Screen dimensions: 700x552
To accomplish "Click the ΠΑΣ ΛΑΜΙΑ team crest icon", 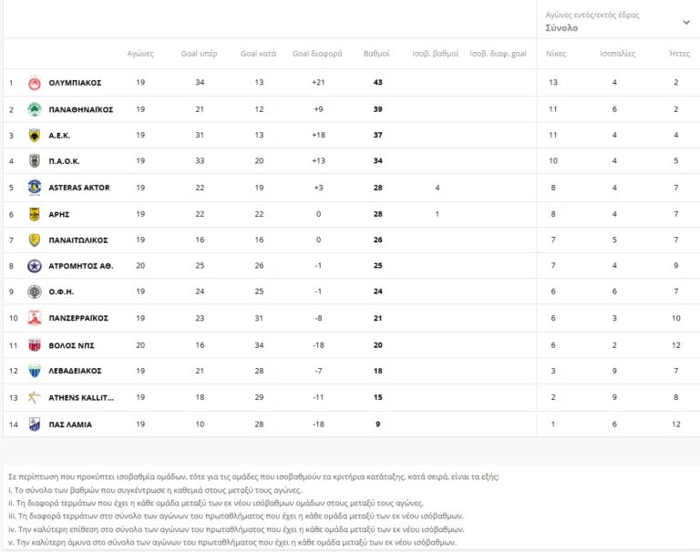I will click(x=35, y=424).
